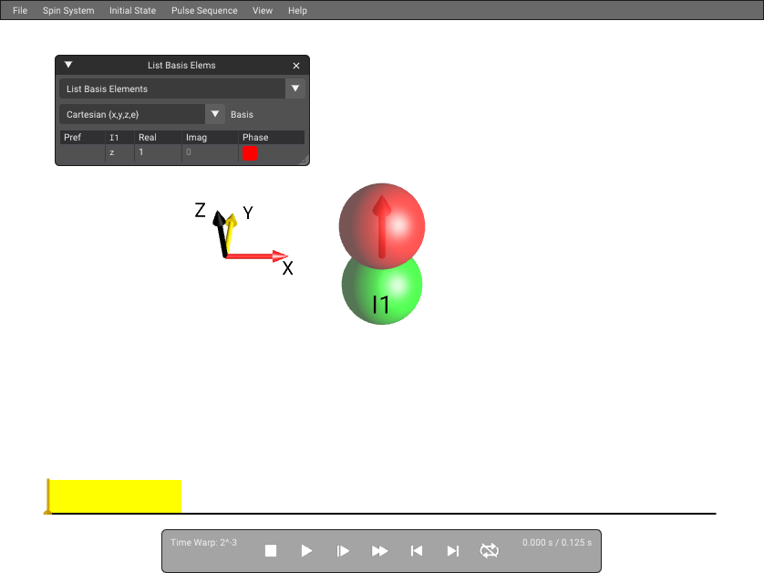Click the step-forward play icon
Viewport: 764px width, 573px height.
point(343,550)
